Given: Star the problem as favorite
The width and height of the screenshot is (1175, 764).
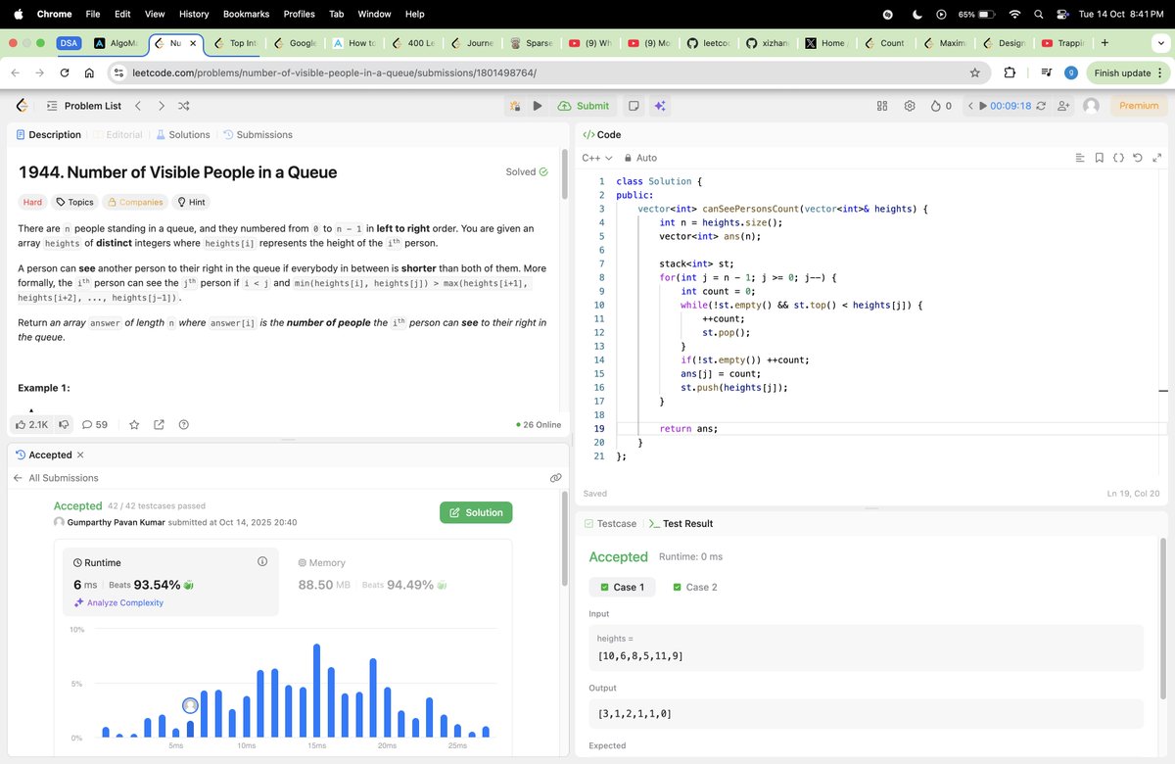Looking at the screenshot, I should [x=134, y=425].
